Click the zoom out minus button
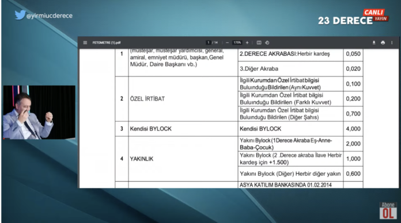The width and height of the screenshot is (401, 223). click(228, 43)
